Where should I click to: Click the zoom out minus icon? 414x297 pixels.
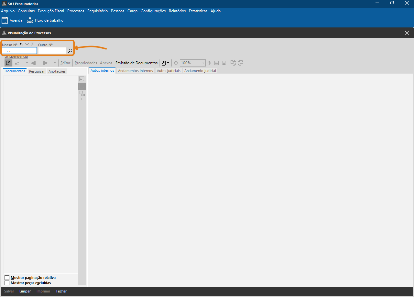click(x=176, y=63)
